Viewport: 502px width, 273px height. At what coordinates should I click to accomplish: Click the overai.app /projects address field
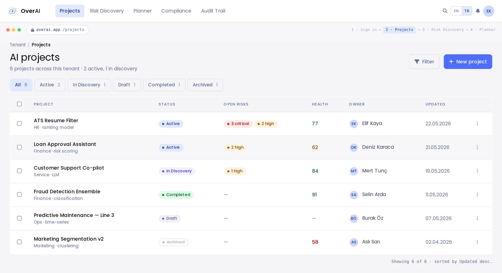tap(58, 30)
